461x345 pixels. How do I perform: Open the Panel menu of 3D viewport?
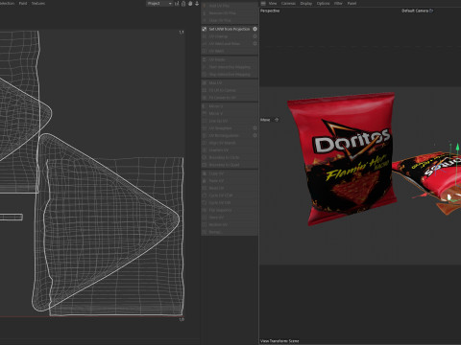click(x=352, y=4)
